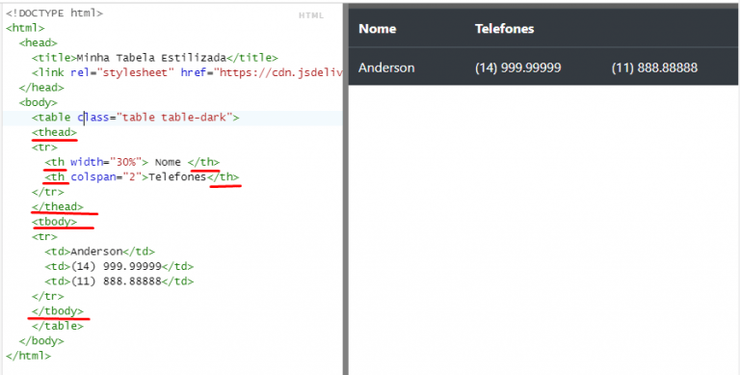Click the th colspan="2" Telefones line
The height and width of the screenshot is (375, 740).
[142, 176]
